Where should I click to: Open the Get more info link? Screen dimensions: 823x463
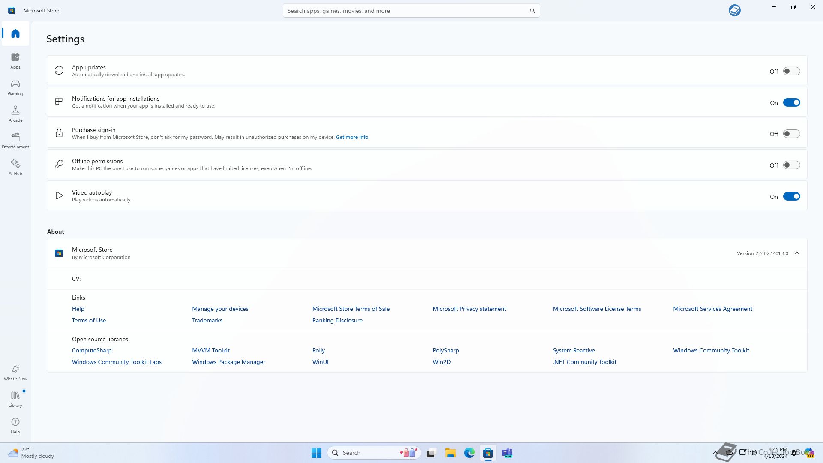click(353, 137)
